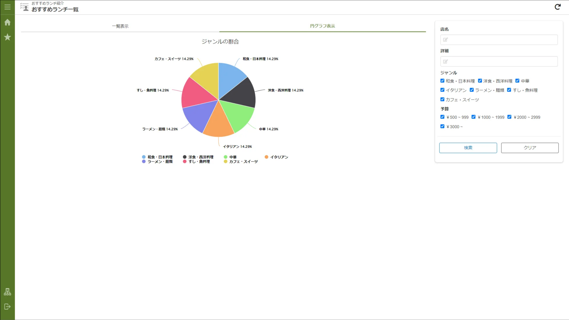The image size is (569, 320).
Task: Click the orange イタリアン pie slice
Action: [219, 123]
